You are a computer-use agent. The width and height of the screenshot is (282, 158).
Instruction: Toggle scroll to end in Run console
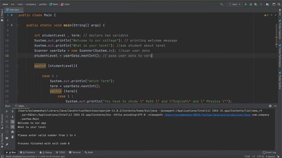tap(12, 127)
